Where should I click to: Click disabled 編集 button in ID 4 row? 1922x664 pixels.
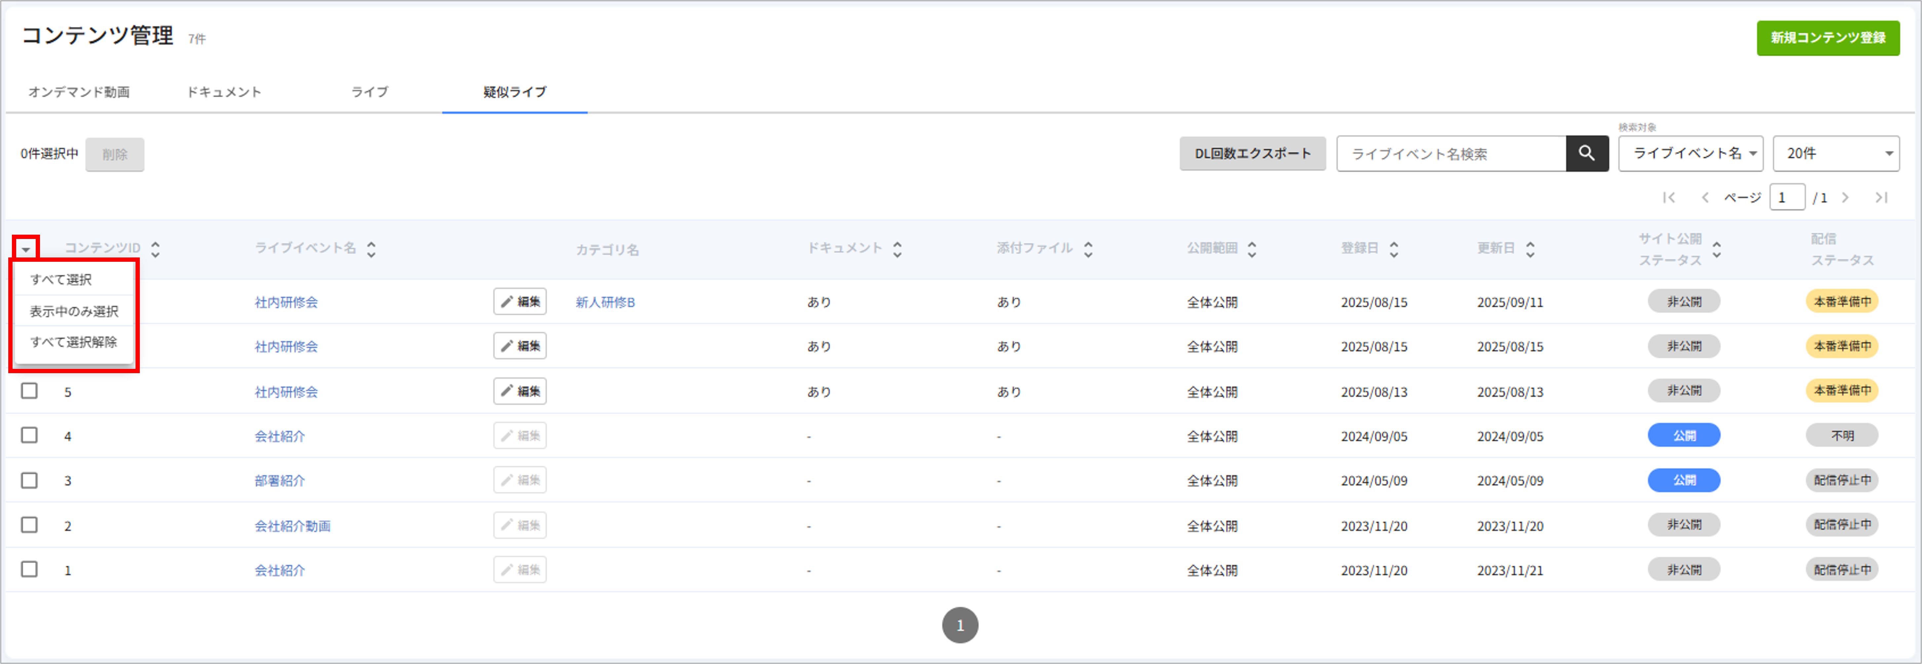coord(520,436)
